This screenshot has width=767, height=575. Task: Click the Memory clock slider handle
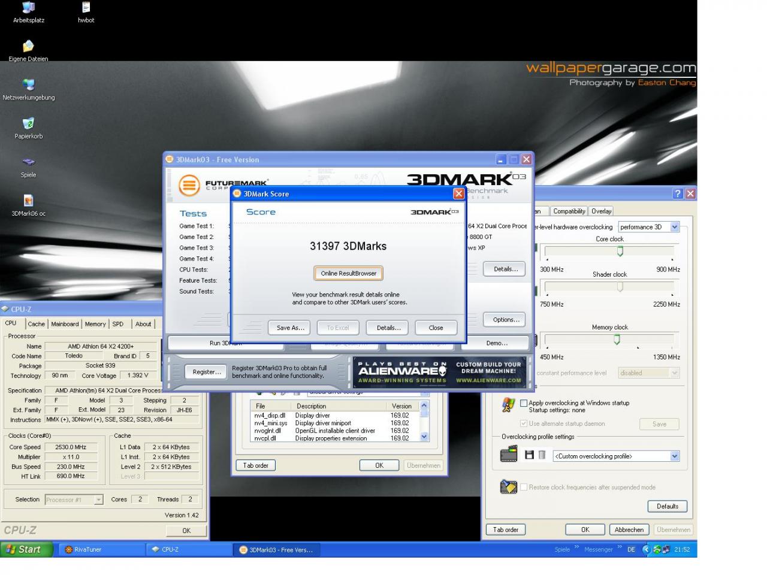click(617, 340)
